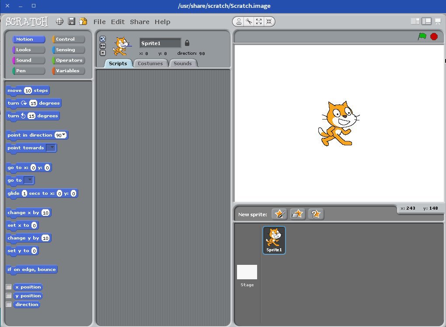Select the shrink sprite tool
446x327 pixels.
pos(269,21)
